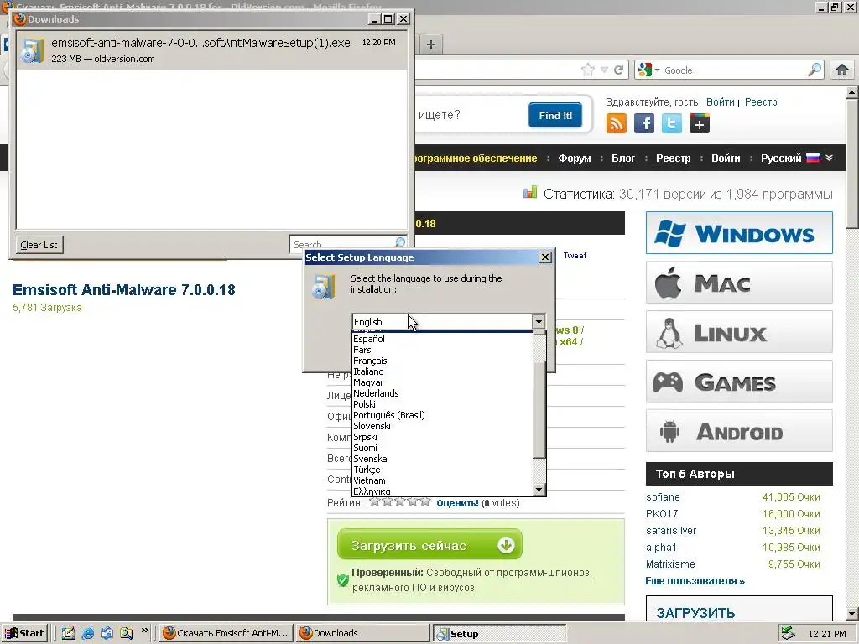Select Svenska language option
The height and width of the screenshot is (644, 859).
442,459
